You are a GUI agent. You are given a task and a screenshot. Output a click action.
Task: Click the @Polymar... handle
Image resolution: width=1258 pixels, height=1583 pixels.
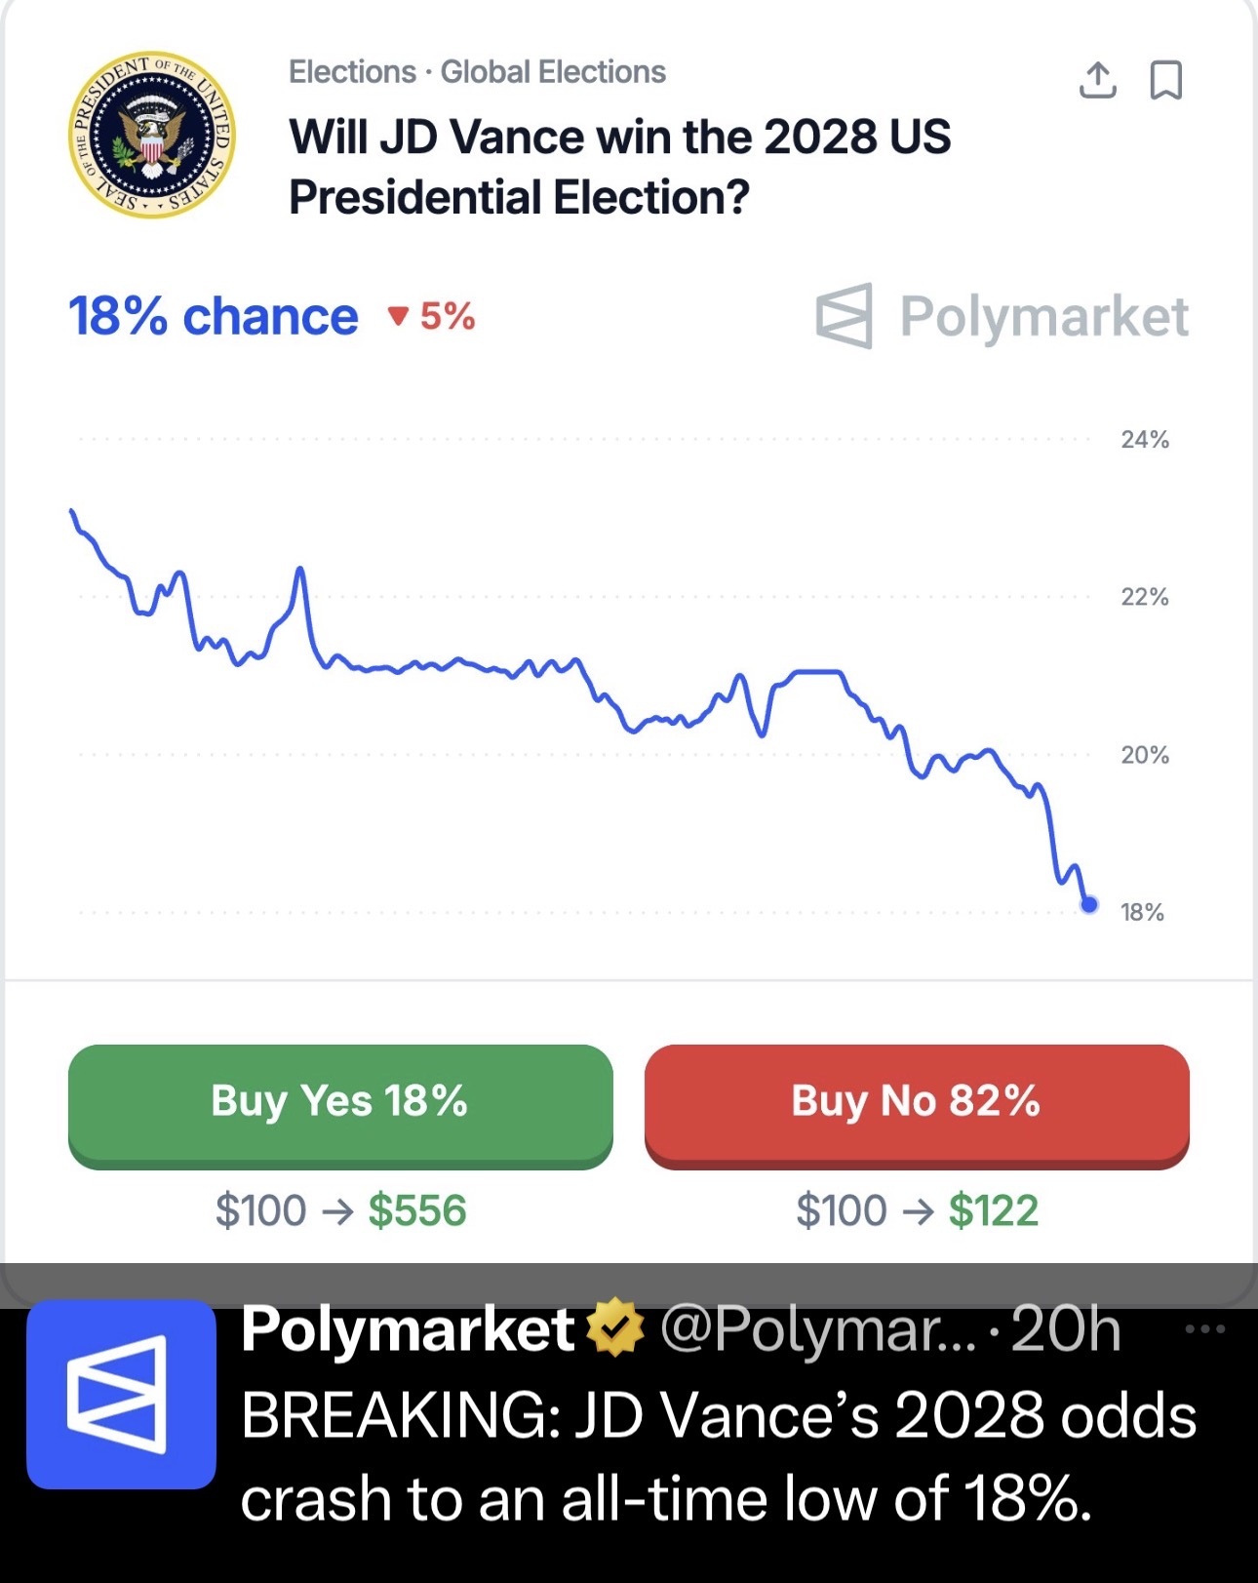pyautogui.click(x=817, y=1328)
